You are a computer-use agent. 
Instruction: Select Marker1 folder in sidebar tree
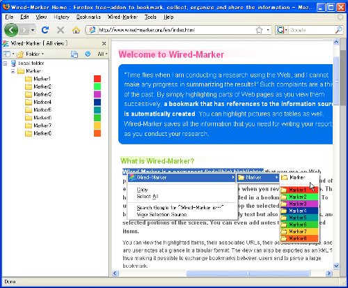42,79
